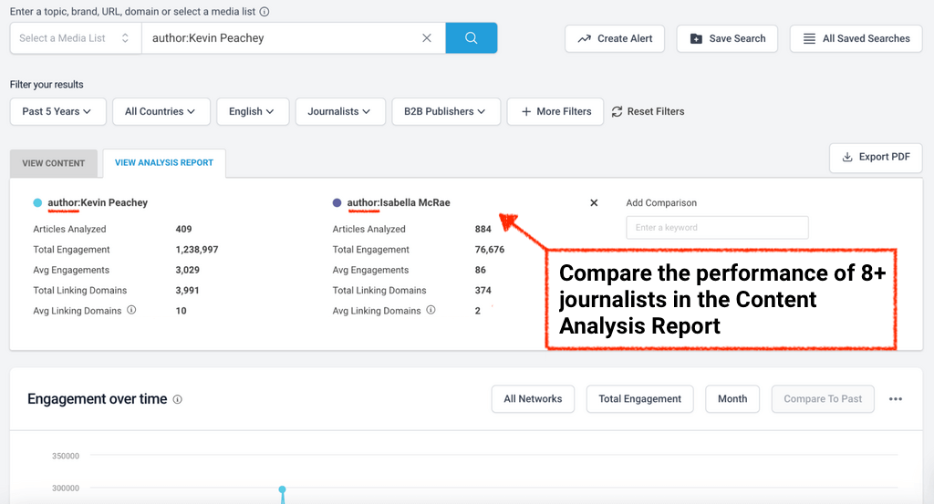The height and width of the screenshot is (504, 934).
Task: Expand the All Countries filter
Action: pyautogui.click(x=161, y=111)
